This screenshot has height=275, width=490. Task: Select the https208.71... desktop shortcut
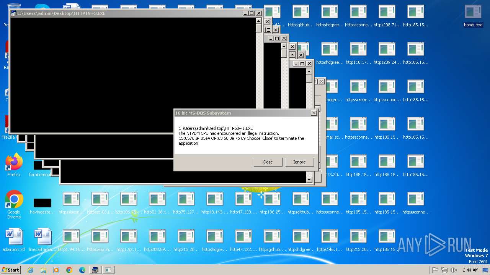click(x=387, y=16)
